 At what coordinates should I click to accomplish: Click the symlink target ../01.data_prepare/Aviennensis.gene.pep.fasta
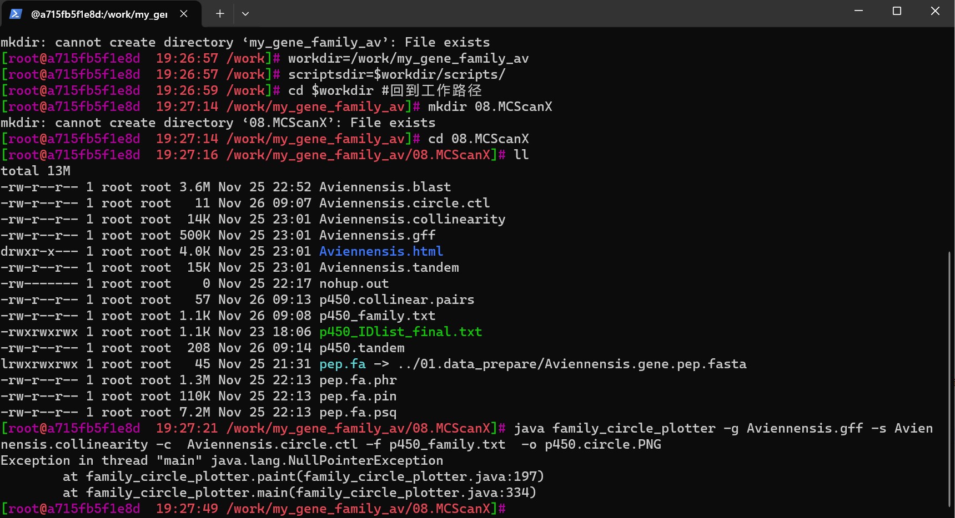click(x=572, y=364)
